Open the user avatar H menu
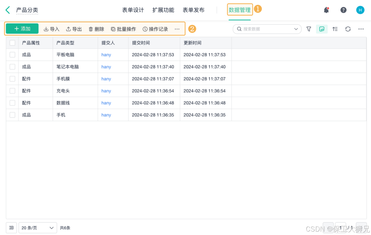The width and height of the screenshot is (371, 235). (x=360, y=10)
